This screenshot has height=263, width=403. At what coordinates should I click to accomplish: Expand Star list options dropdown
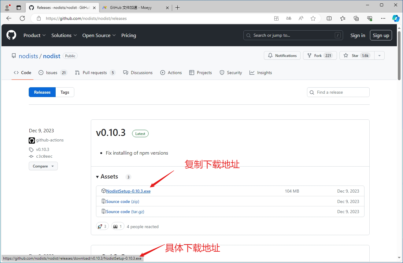point(379,55)
